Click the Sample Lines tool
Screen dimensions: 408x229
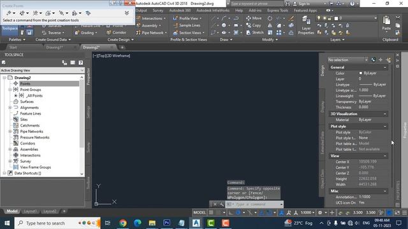click(187, 25)
